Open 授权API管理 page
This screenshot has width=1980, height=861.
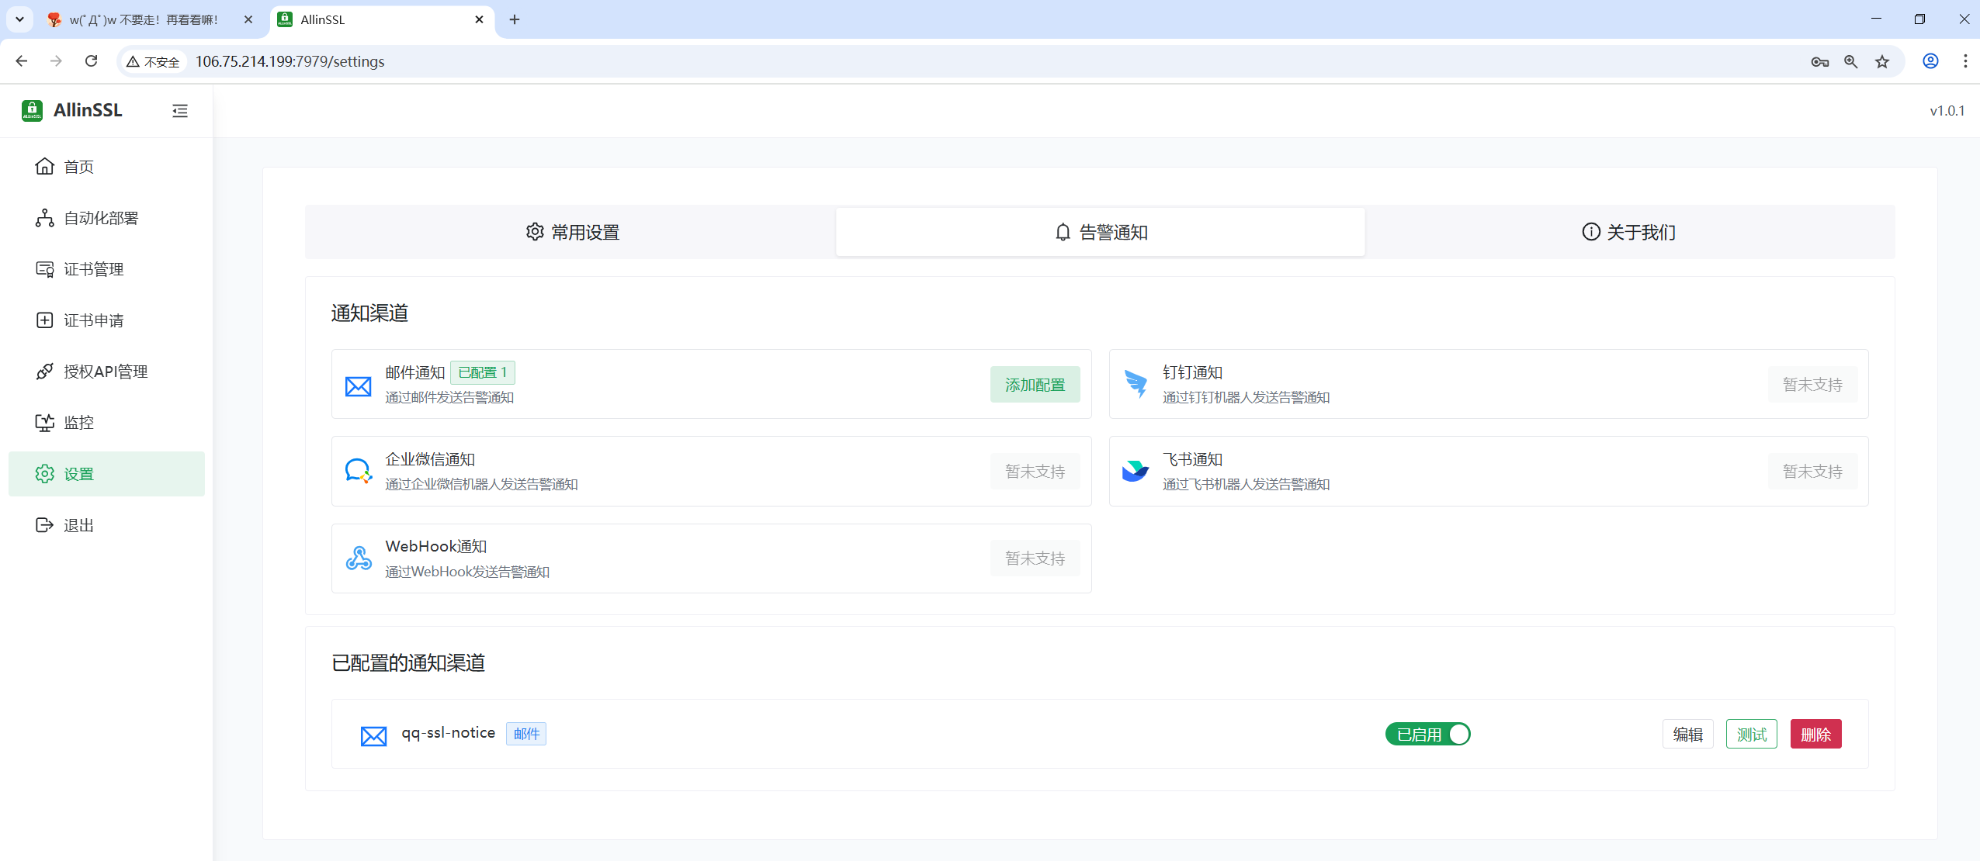(106, 372)
